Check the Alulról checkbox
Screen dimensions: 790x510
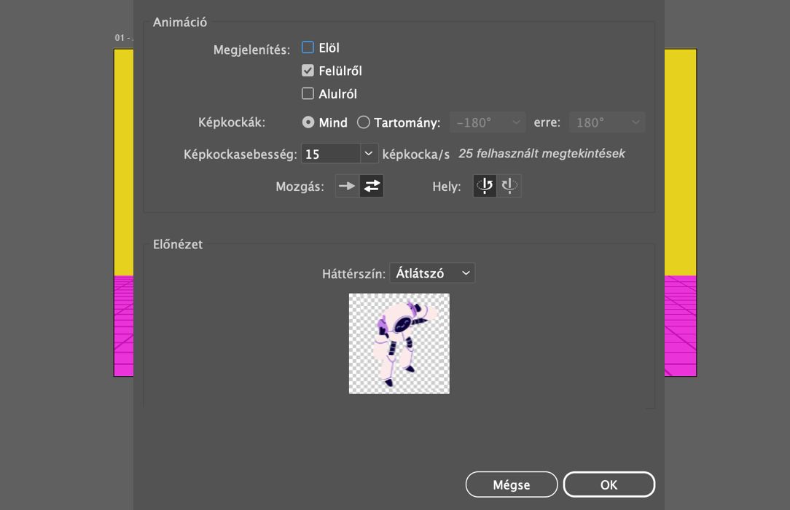308,93
